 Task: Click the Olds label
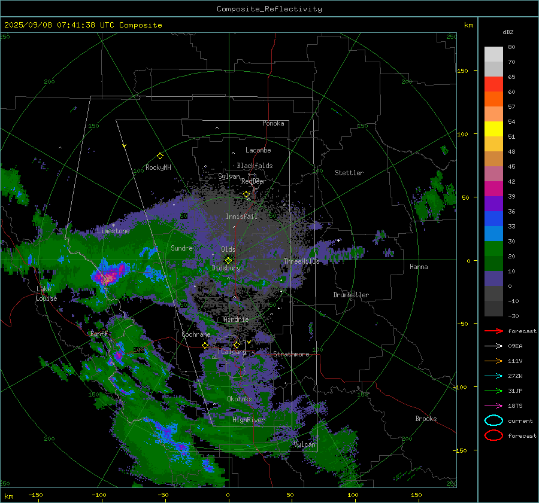228,249
